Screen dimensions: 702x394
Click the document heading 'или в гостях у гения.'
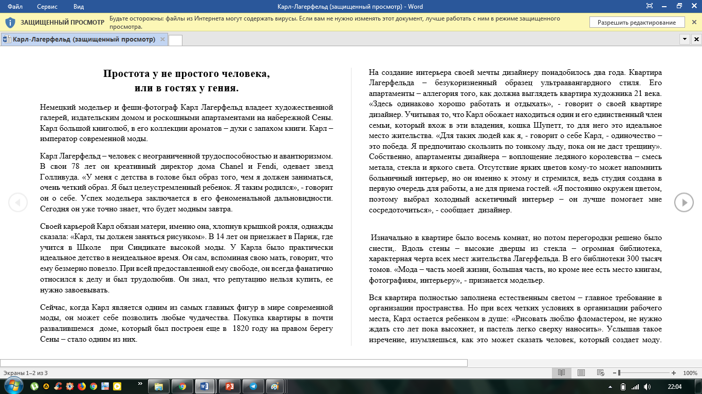pyautogui.click(x=187, y=88)
